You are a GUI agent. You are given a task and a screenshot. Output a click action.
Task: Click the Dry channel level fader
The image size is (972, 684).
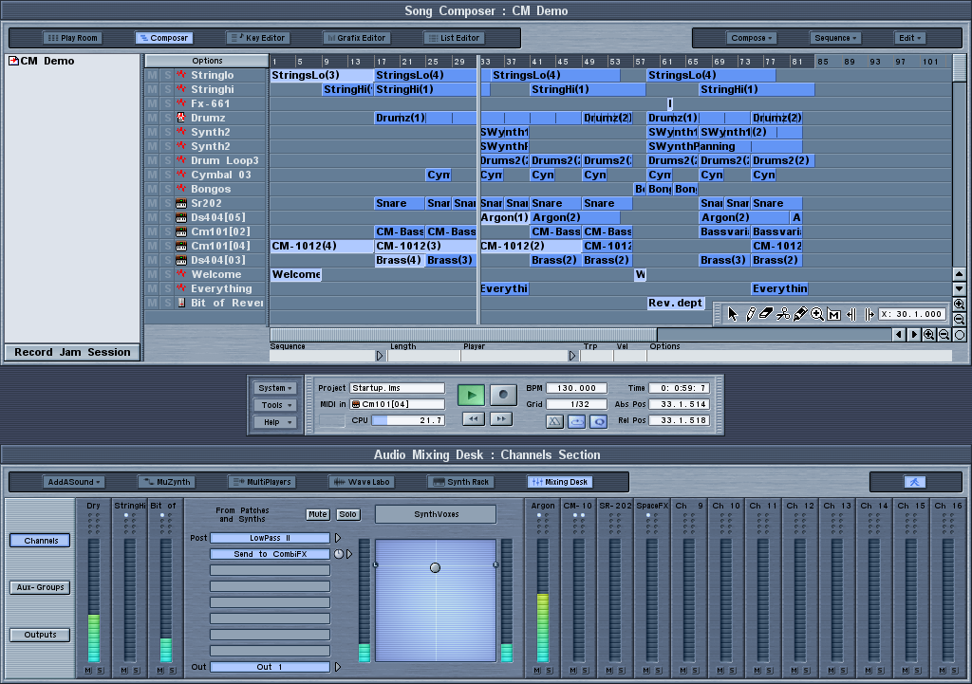point(94,600)
